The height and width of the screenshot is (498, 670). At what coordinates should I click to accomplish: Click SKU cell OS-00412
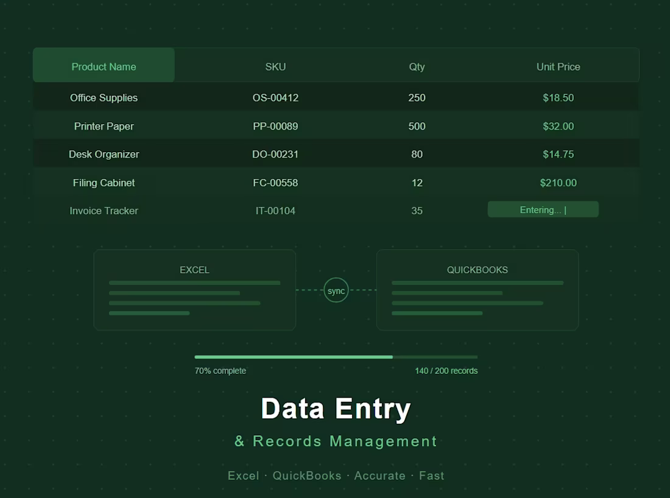(275, 98)
